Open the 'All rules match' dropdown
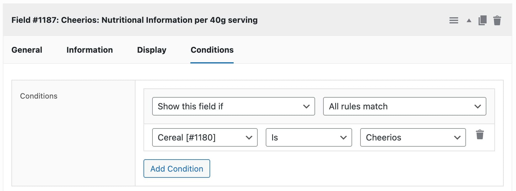Viewport: 516px width, 191px height. pyautogui.click(x=404, y=106)
